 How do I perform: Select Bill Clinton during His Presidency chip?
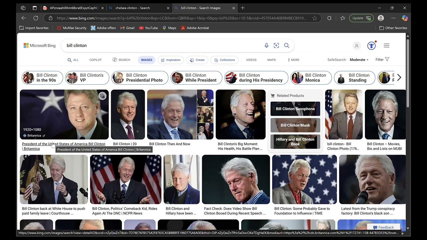pyautogui.click(x=256, y=78)
